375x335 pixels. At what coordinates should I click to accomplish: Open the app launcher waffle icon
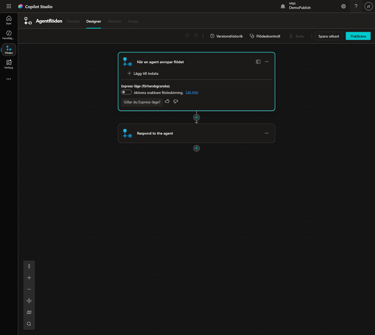tap(9, 6)
